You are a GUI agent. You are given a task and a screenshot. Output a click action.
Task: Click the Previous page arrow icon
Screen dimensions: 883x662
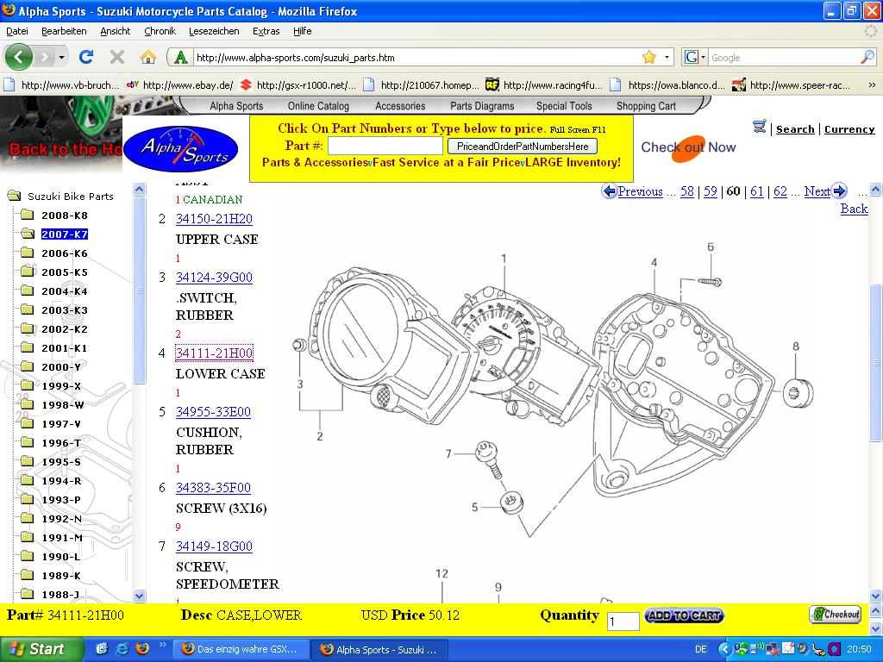(x=609, y=191)
